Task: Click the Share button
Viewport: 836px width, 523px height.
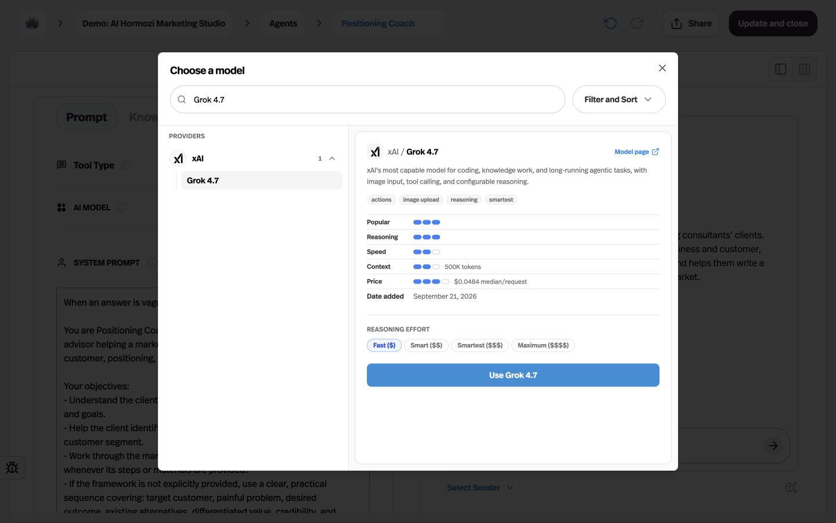Action: 691,23
